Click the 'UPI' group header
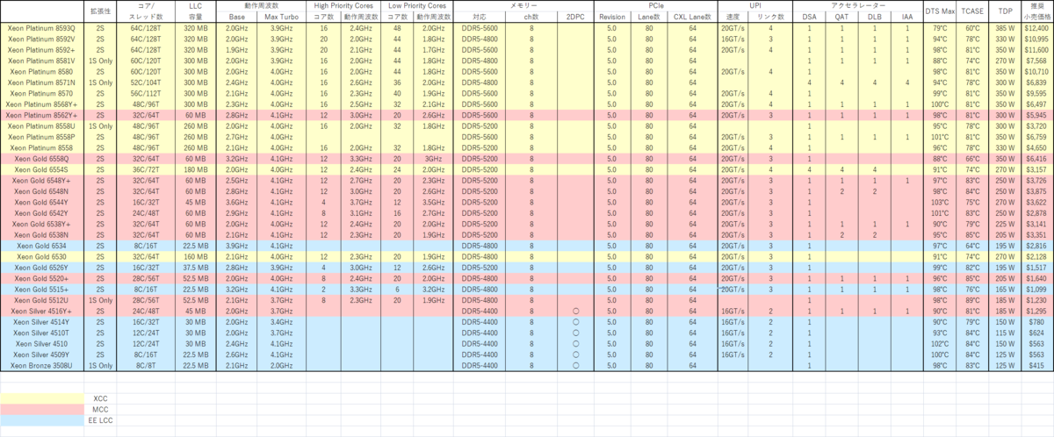This screenshot has width=1054, height=437. pyautogui.click(x=754, y=5)
